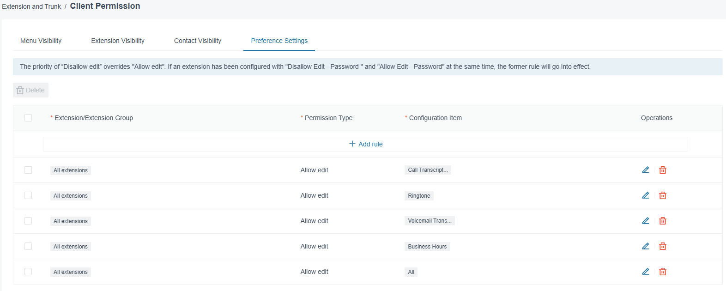Click the Permission Type column header
The height and width of the screenshot is (291, 726).
(328, 118)
